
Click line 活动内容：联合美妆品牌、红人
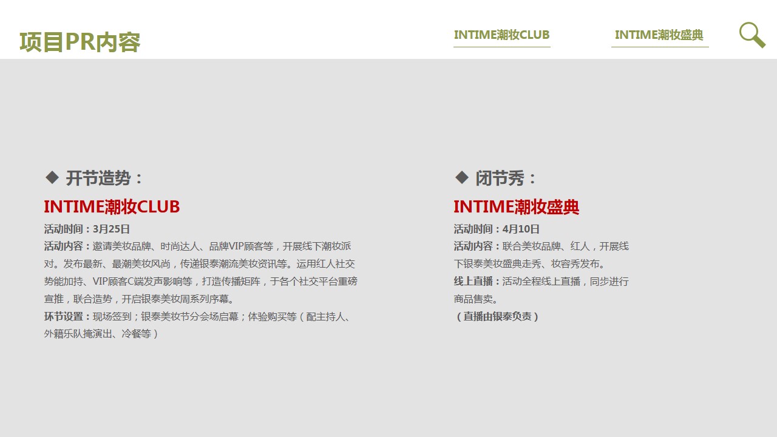[541, 246]
